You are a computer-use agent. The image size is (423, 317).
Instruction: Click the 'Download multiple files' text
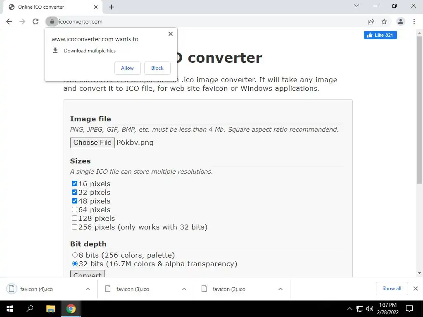(90, 51)
